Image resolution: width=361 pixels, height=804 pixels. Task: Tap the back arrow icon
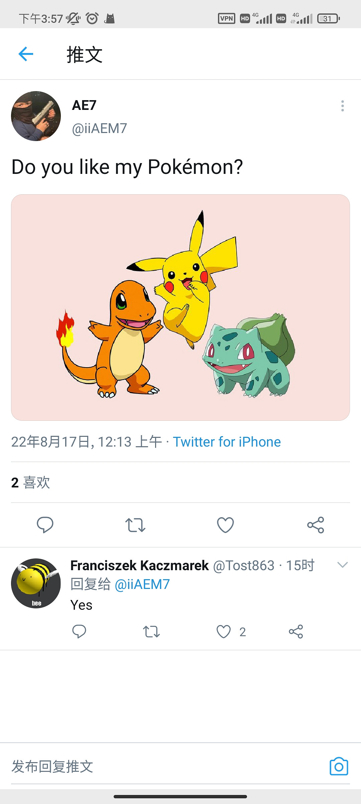[26, 54]
